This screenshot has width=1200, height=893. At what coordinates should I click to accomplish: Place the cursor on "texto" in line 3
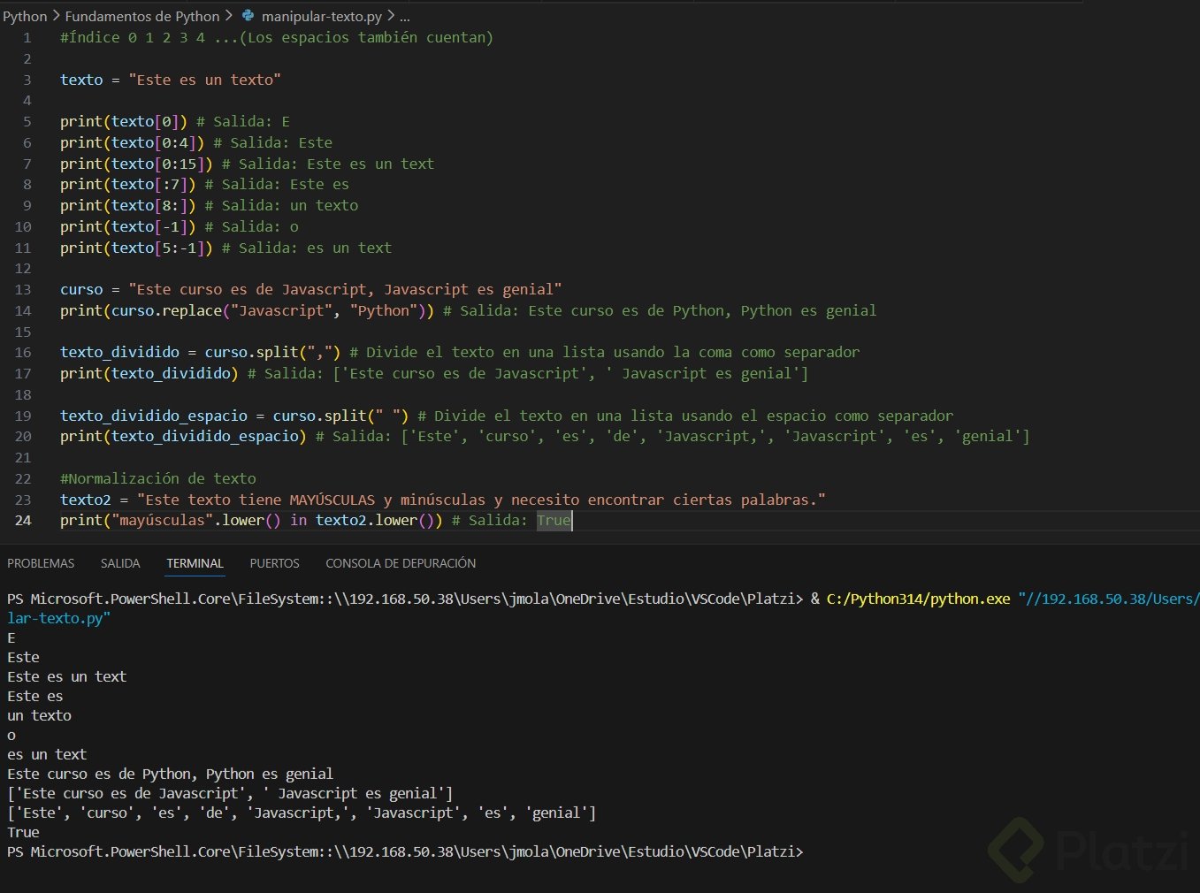[81, 80]
